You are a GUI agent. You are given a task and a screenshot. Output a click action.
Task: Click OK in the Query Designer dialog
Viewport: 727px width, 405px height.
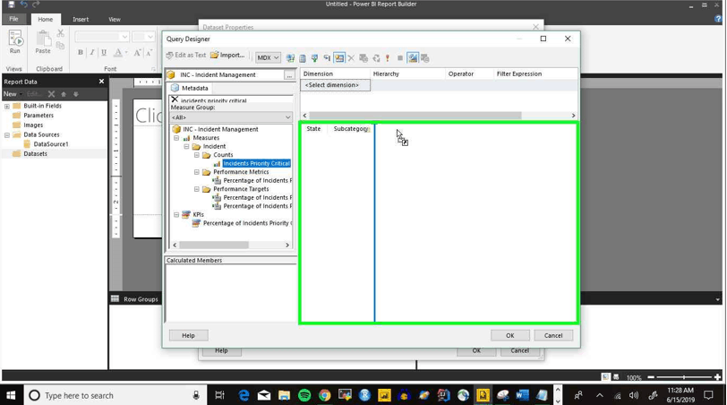click(510, 335)
